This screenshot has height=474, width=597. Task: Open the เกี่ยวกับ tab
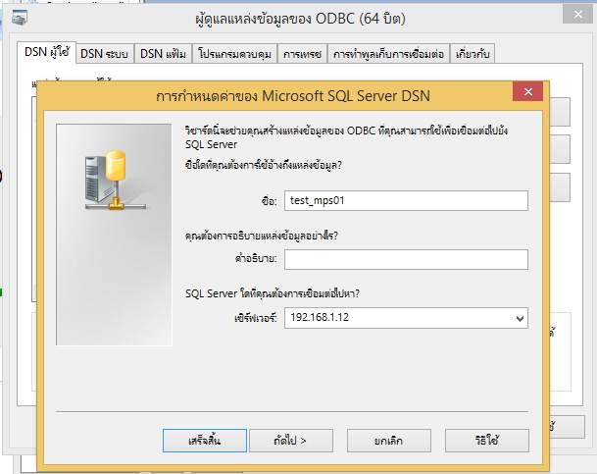(x=473, y=54)
